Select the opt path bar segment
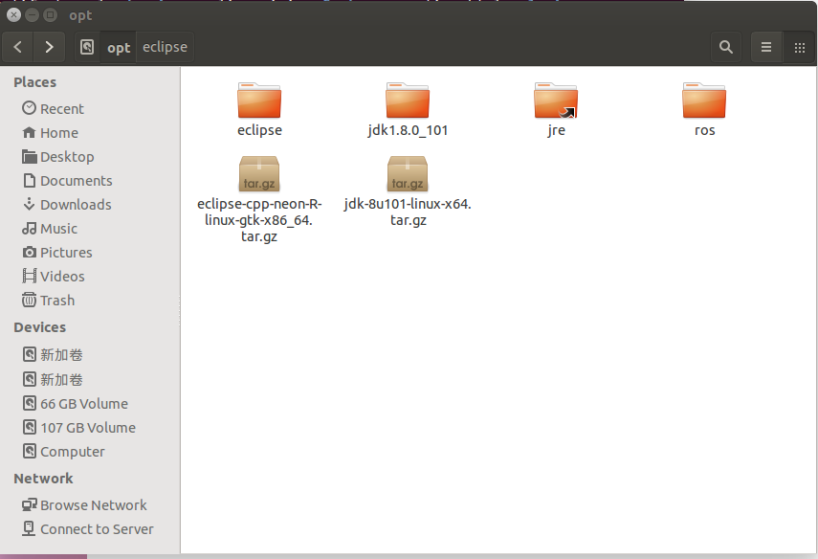This screenshot has width=818, height=559. [119, 47]
